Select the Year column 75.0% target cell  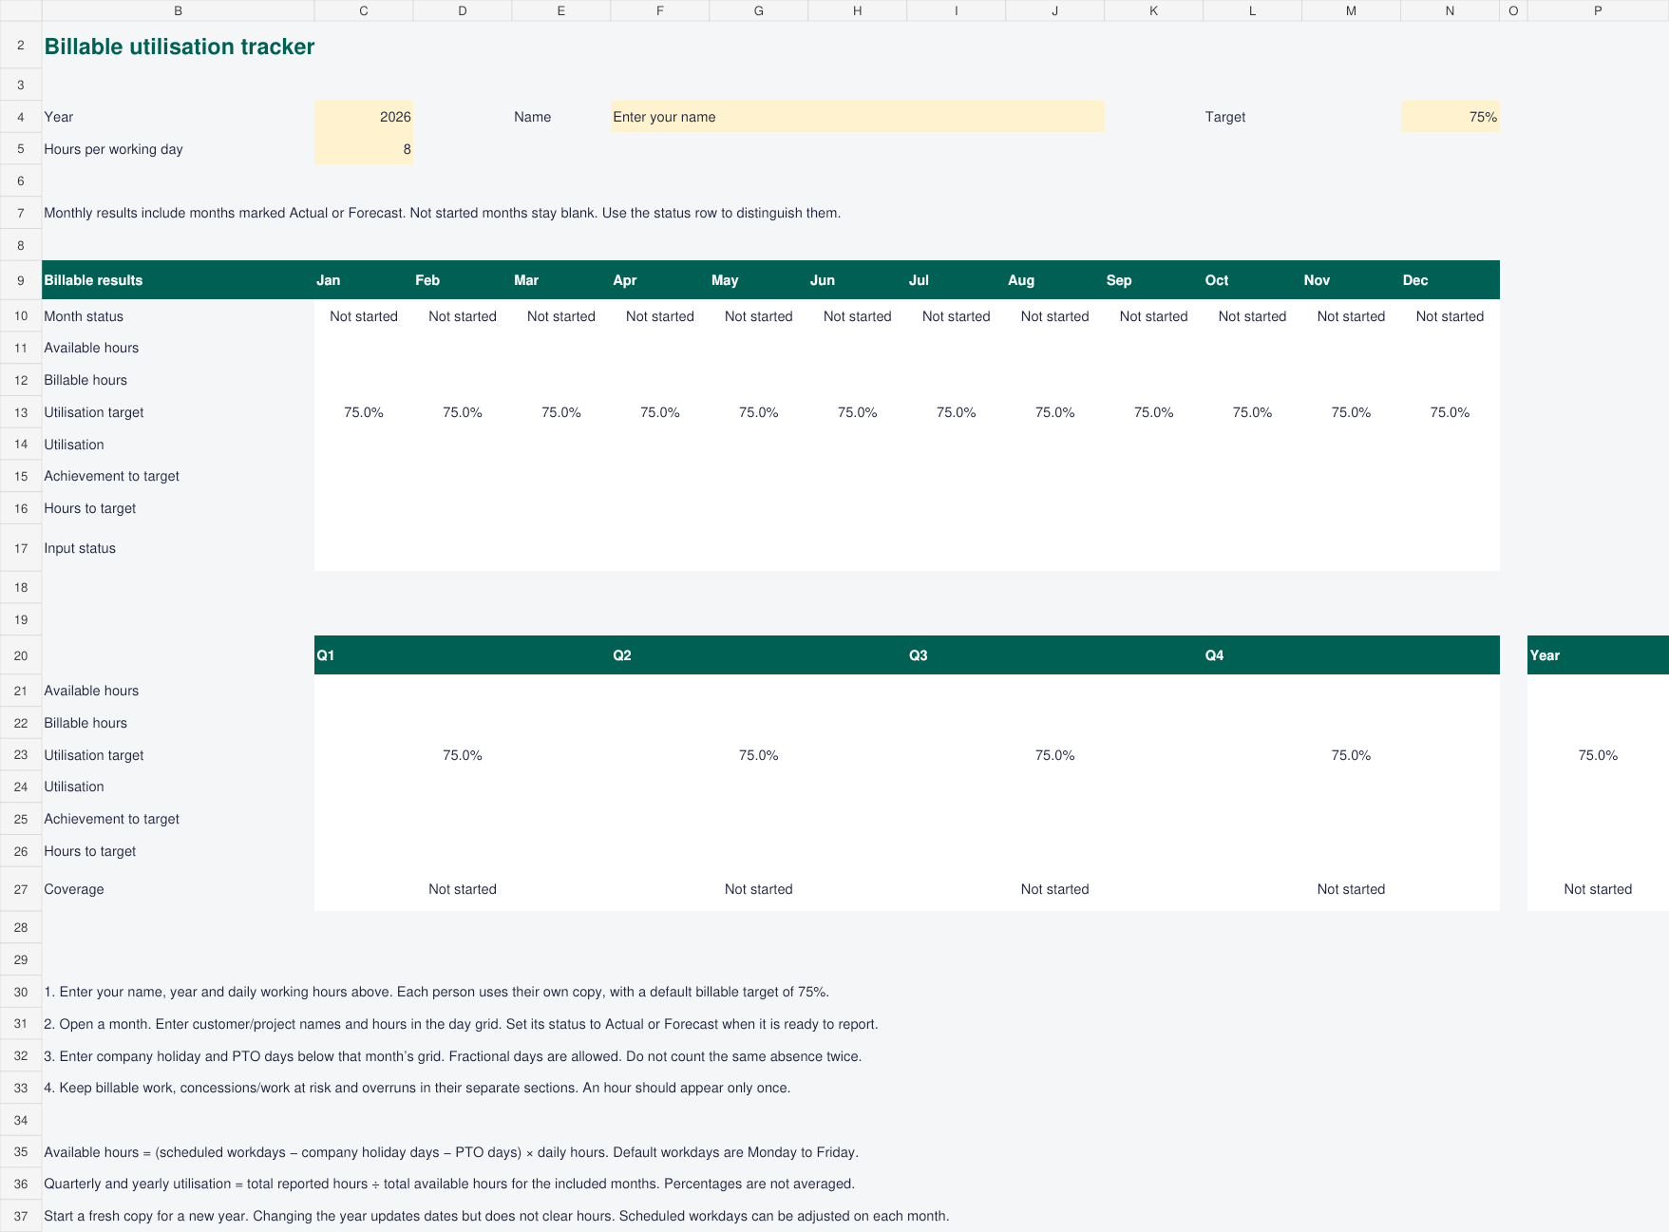tap(1598, 755)
